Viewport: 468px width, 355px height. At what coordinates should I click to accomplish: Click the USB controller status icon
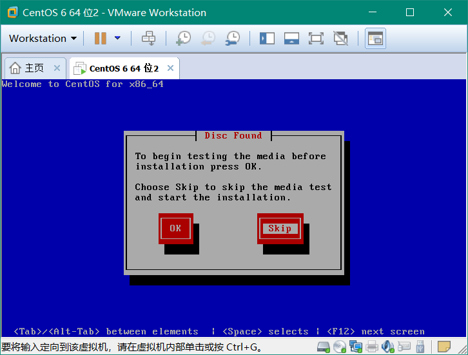click(420, 347)
